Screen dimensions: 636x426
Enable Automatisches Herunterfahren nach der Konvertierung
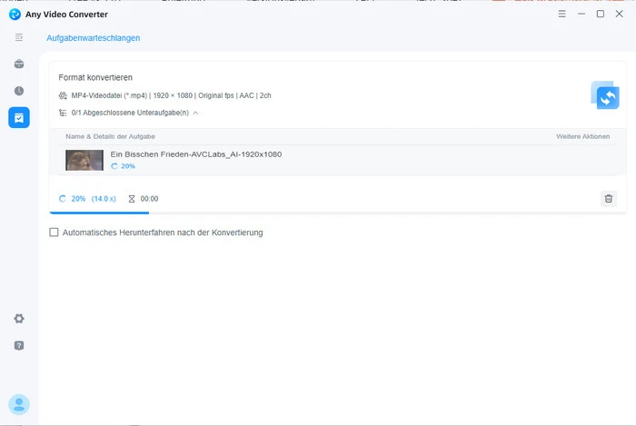(x=55, y=233)
